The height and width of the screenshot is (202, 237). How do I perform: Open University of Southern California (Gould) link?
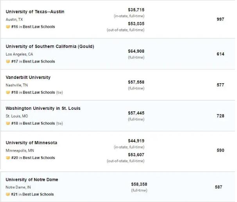pos(50,46)
